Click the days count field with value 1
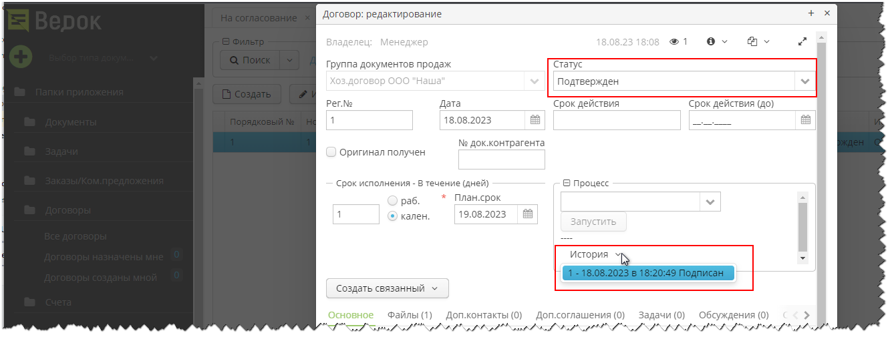The height and width of the screenshot is (337, 892). (356, 214)
